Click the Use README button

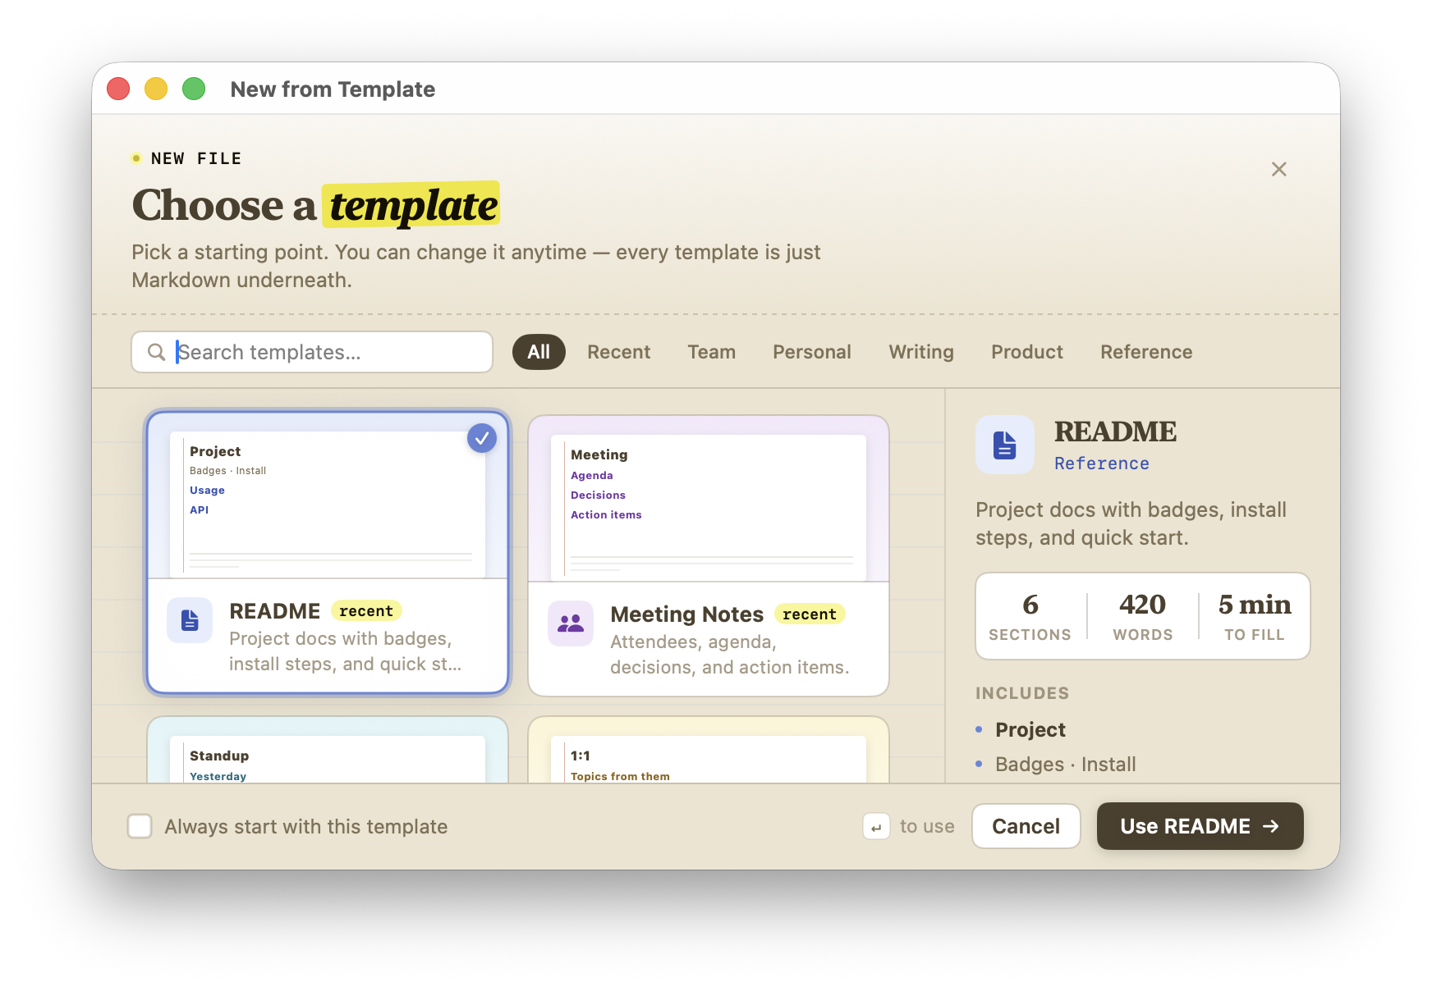(x=1200, y=826)
